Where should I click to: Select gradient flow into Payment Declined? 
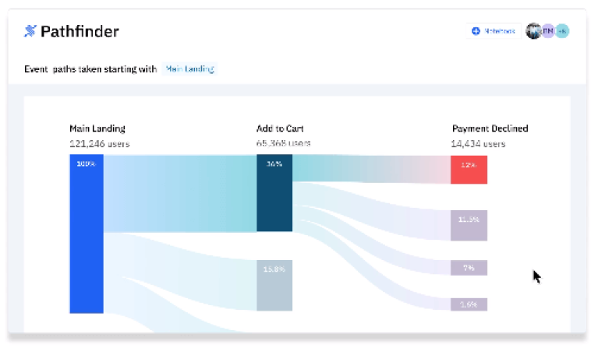(x=371, y=169)
